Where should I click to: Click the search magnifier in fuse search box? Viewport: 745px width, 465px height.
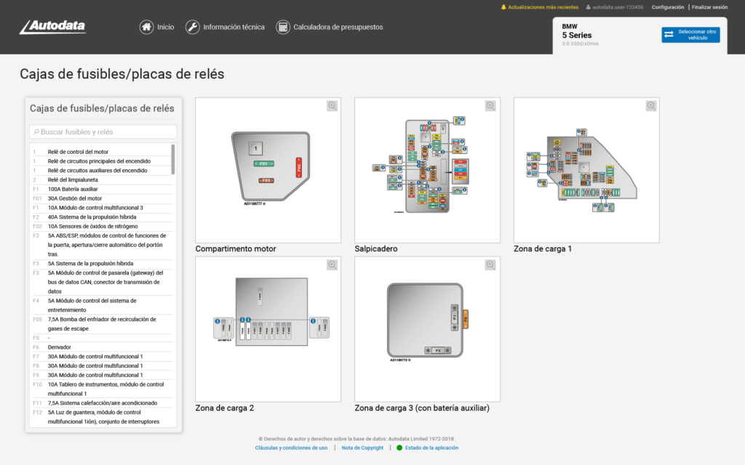36,132
